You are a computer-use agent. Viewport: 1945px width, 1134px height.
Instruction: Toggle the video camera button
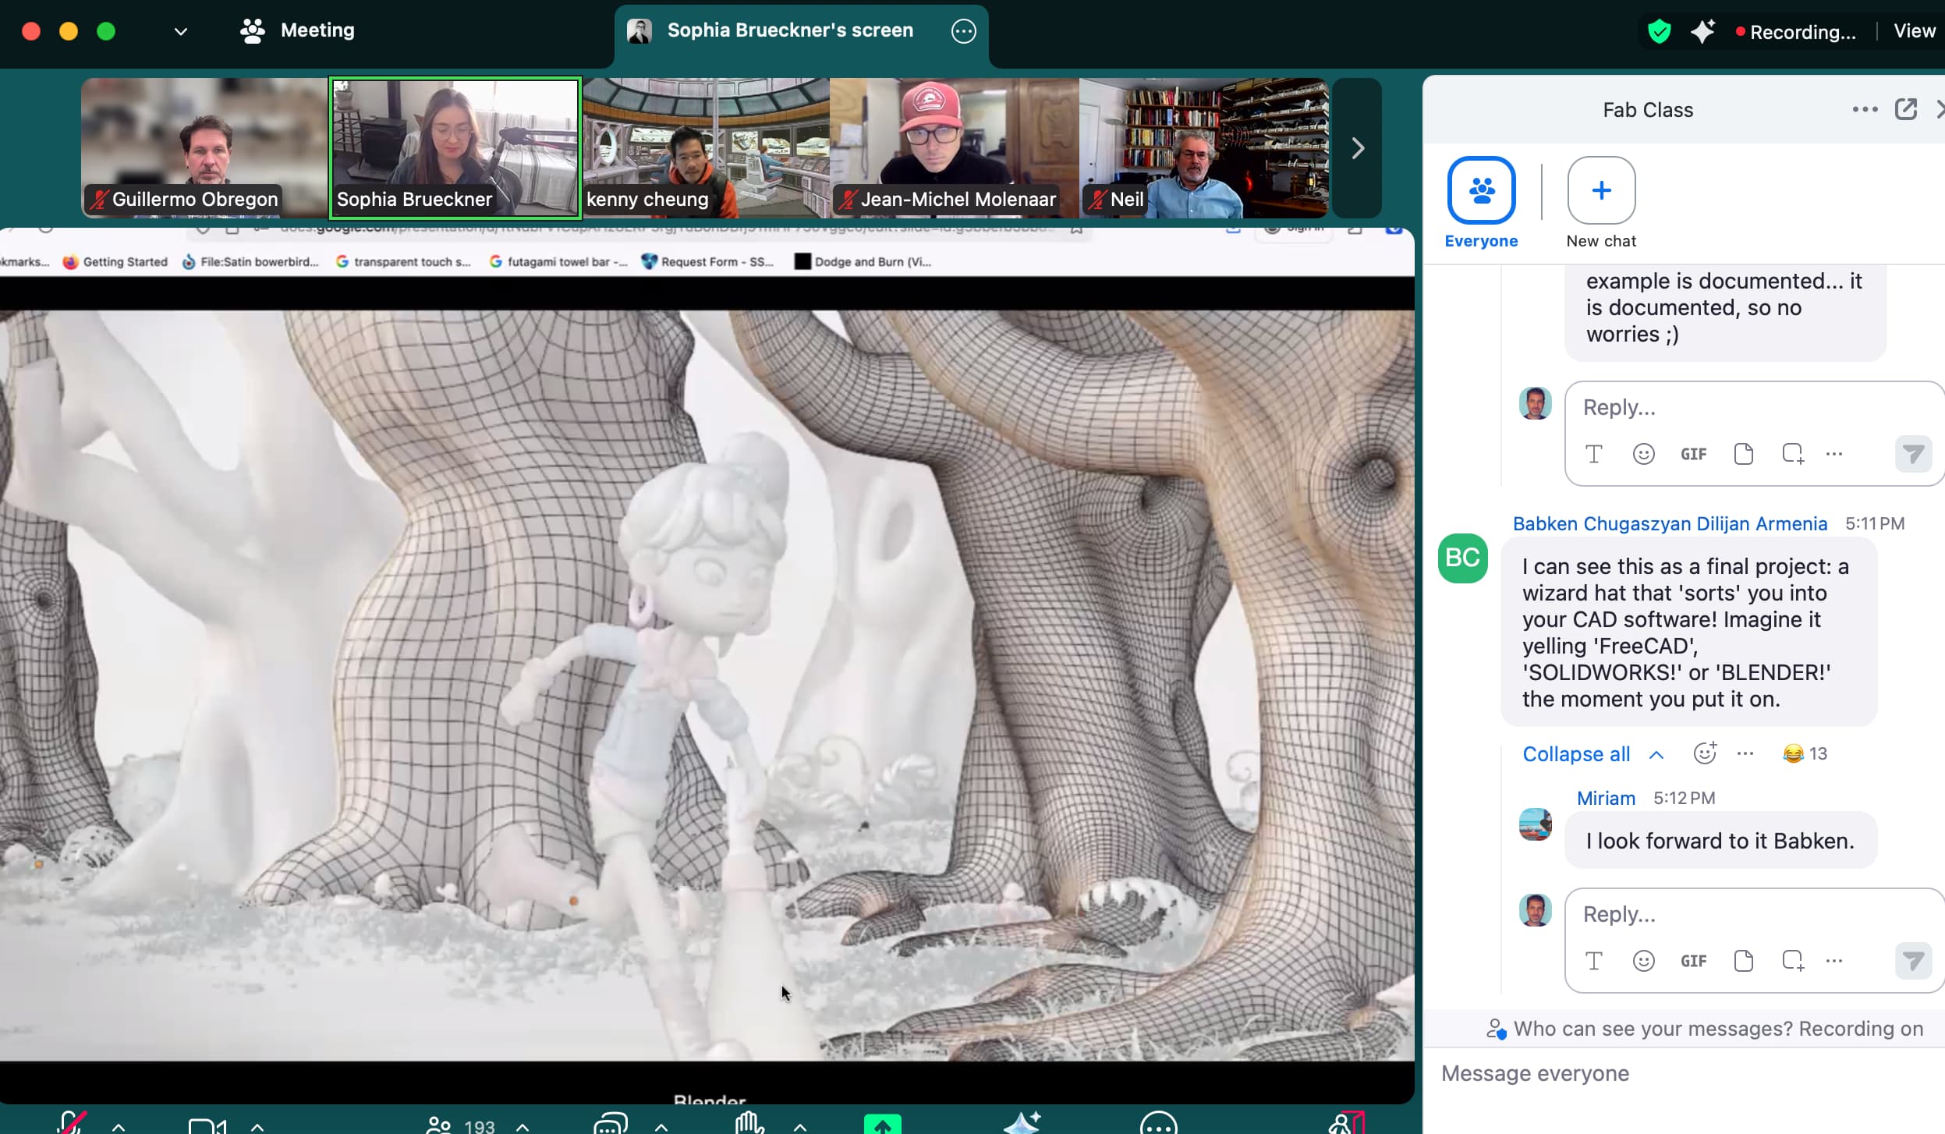click(x=207, y=1125)
